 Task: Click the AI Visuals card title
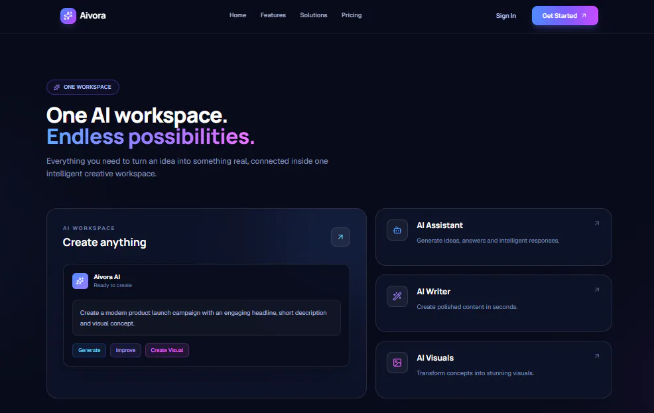point(435,358)
